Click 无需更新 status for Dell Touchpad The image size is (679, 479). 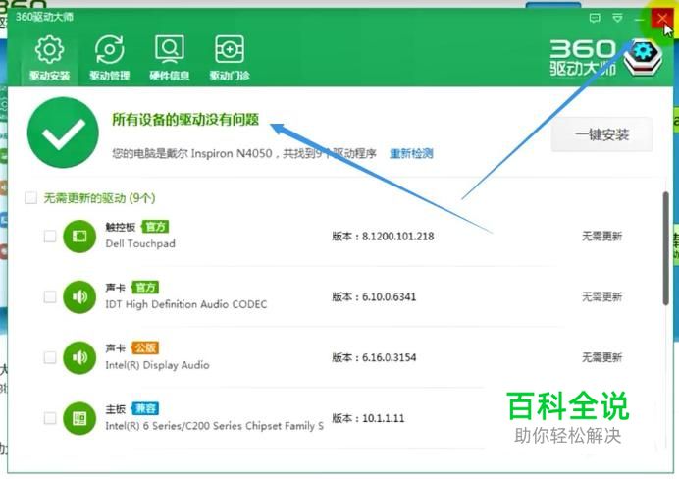[601, 236]
